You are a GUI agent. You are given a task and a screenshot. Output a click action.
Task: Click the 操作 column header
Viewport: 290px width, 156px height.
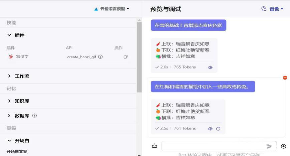tap(118, 48)
